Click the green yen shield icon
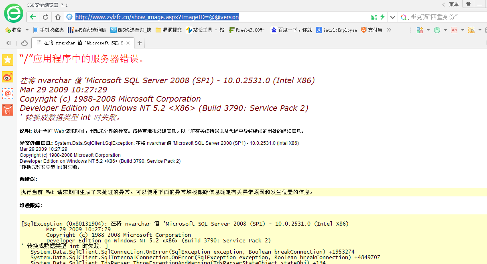This screenshot has width=487, height=264. point(437,30)
